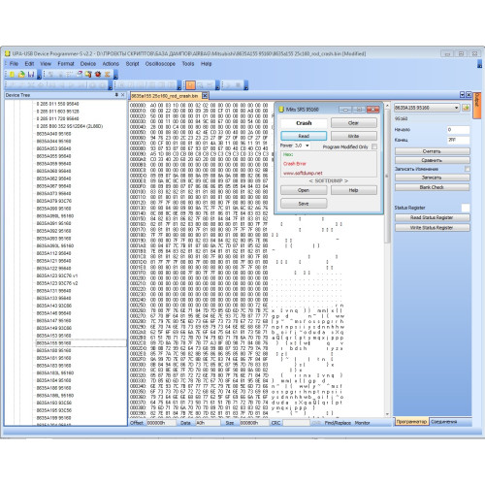This screenshot has height=485, width=485.
Task: Click the icon beside the 8635A155 device dropdown
Action: tap(466, 108)
